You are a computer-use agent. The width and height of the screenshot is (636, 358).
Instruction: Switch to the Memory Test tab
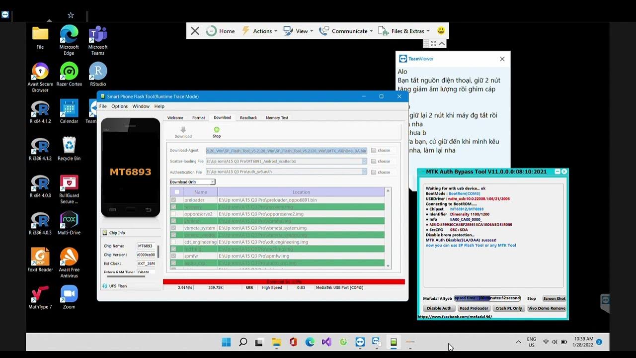277,118
